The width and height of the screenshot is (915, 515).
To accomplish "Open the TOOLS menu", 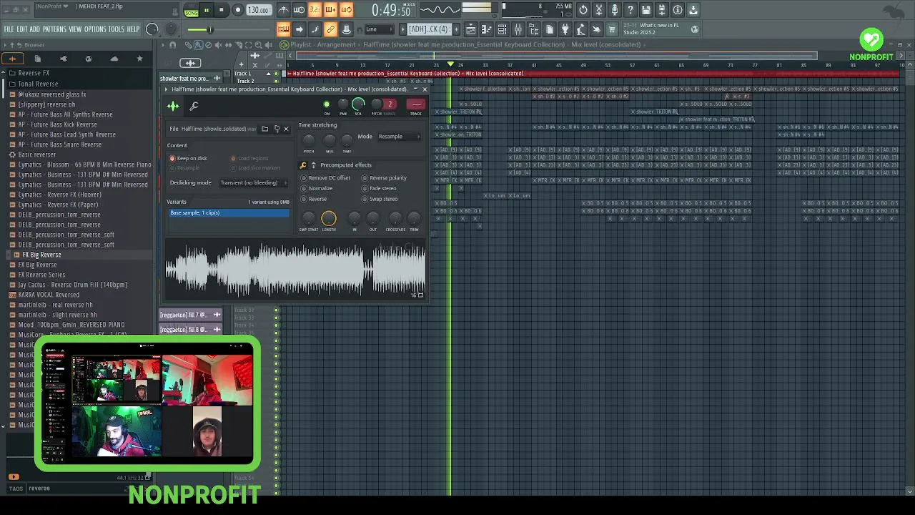I will click(x=117, y=29).
